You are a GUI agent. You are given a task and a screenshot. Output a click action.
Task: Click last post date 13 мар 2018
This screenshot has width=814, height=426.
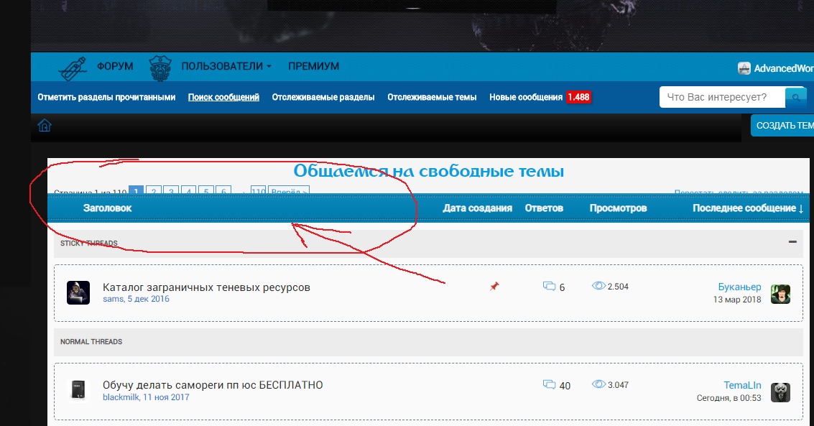pyautogui.click(x=737, y=300)
